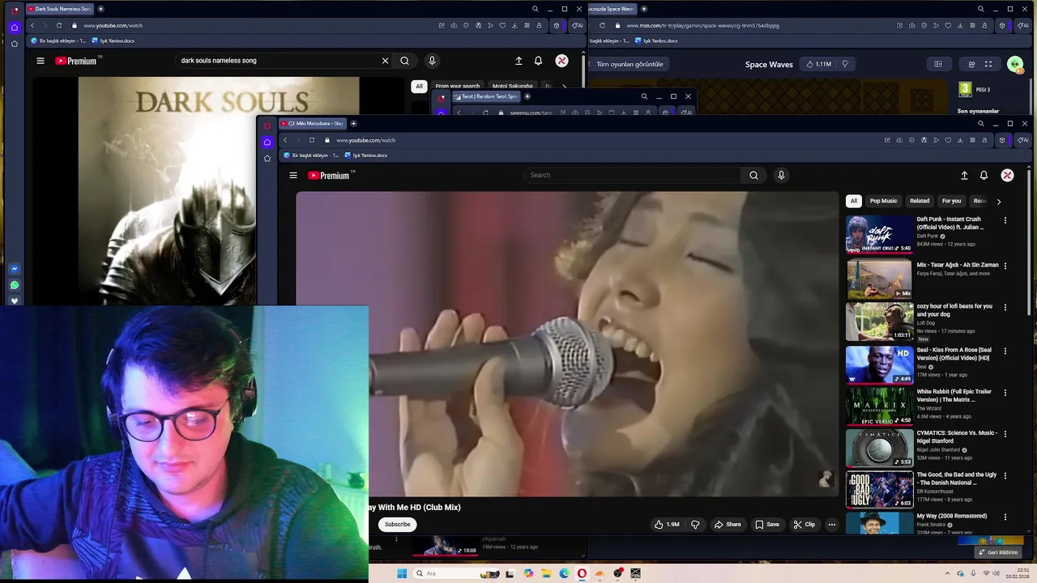Select Tarot Random Tarot Spin browser tab
This screenshot has height=583, width=1037.
point(486,96)
